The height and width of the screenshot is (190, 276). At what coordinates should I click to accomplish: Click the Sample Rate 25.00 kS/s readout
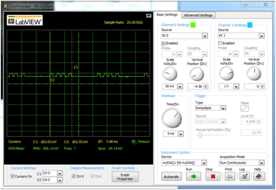click(x=123, y=23)
